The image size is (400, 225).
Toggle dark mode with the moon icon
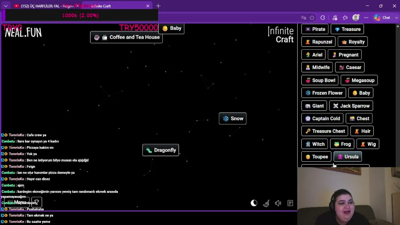(254, 203)
